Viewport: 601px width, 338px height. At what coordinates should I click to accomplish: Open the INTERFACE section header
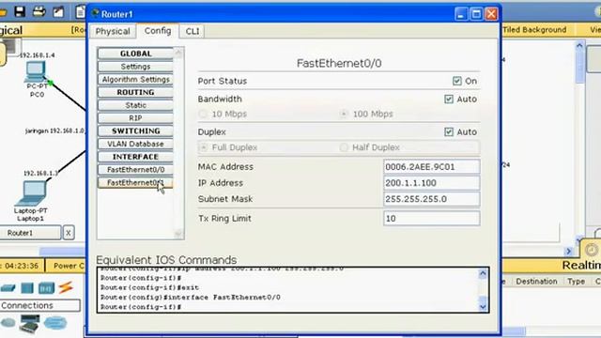click(135, 157)
